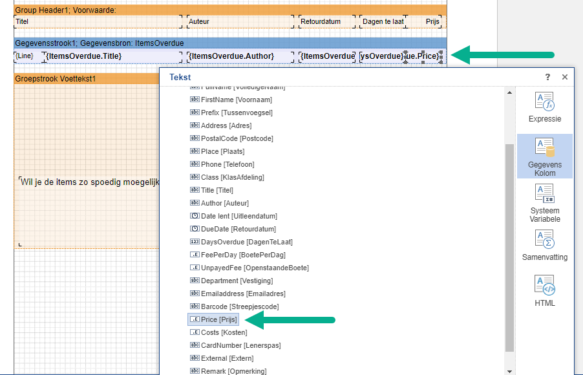Close the Tekst dialog
This screenshot has width=583, height=375.
click(x=565, y=77)
